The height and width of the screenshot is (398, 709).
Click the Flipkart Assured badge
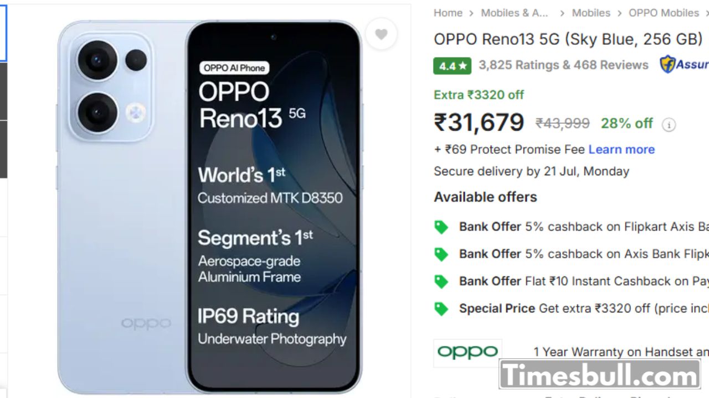click(x=684, y=65)
